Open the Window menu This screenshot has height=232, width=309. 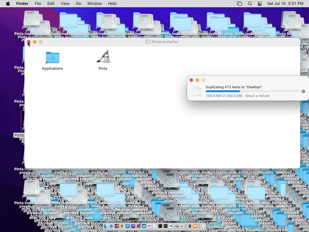(94, 4)
